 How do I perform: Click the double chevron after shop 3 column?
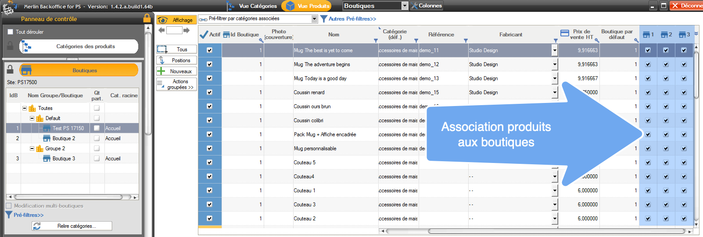pyautogui.click(x=696, y=34)
